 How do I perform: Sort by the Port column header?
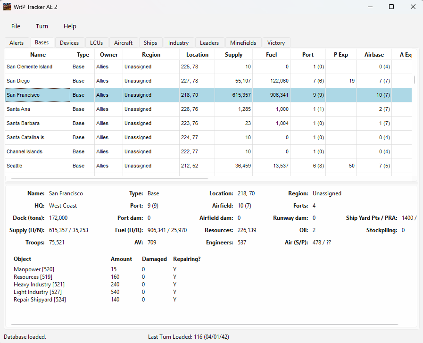point(308,55)
